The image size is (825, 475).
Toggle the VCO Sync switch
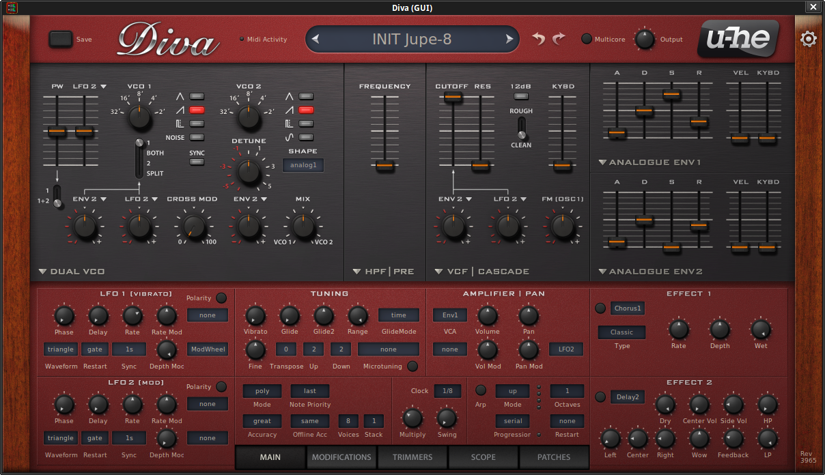click(x=197, y=162)
